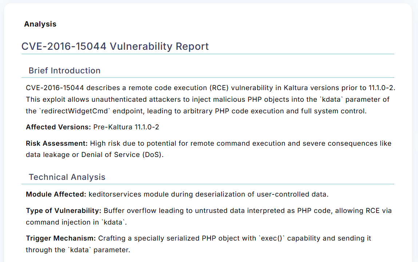The height and width of the screenshot is (262, 418).
Task: Click the Affected Versions label
Action: (58, 127)
